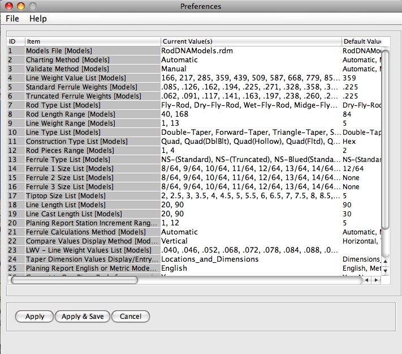Click current value '1, 13'

coord(251,123)
